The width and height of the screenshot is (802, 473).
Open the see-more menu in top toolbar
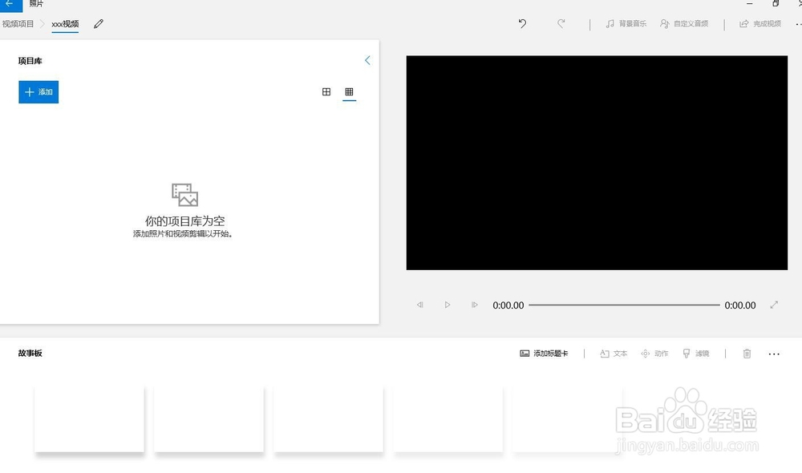tap(800, 24)
